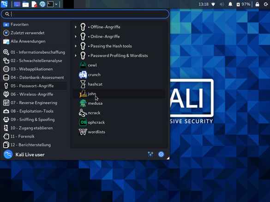This screenshot has width=270, height=202.
Task: Open the notifications bell icon
Action: coord(230,4)
